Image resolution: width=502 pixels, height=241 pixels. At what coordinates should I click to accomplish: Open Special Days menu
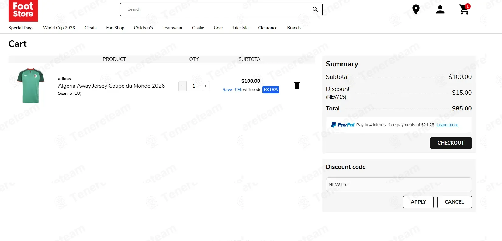coord(21,28)
